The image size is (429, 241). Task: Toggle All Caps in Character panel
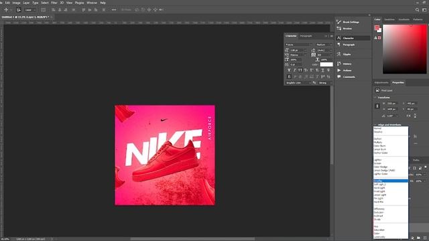(x=300, y=70)
